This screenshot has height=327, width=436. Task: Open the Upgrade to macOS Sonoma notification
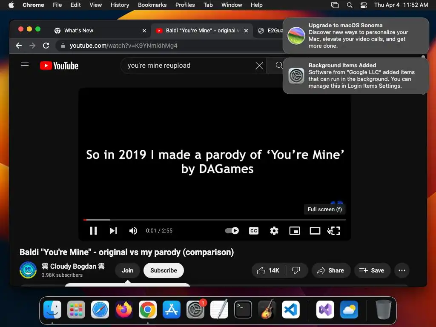point(356,36)
